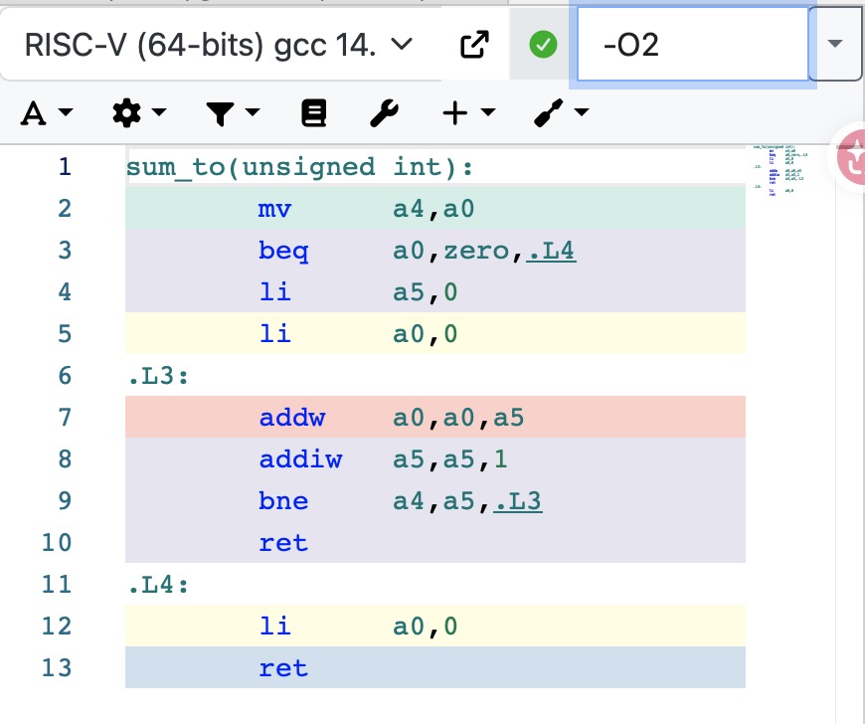Open the output settings gear menu
The width and height of the screenshot is (865, 724).
point(139,113)
